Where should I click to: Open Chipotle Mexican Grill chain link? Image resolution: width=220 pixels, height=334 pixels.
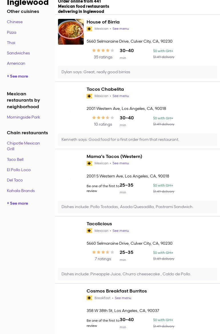(x=23, y=146)
